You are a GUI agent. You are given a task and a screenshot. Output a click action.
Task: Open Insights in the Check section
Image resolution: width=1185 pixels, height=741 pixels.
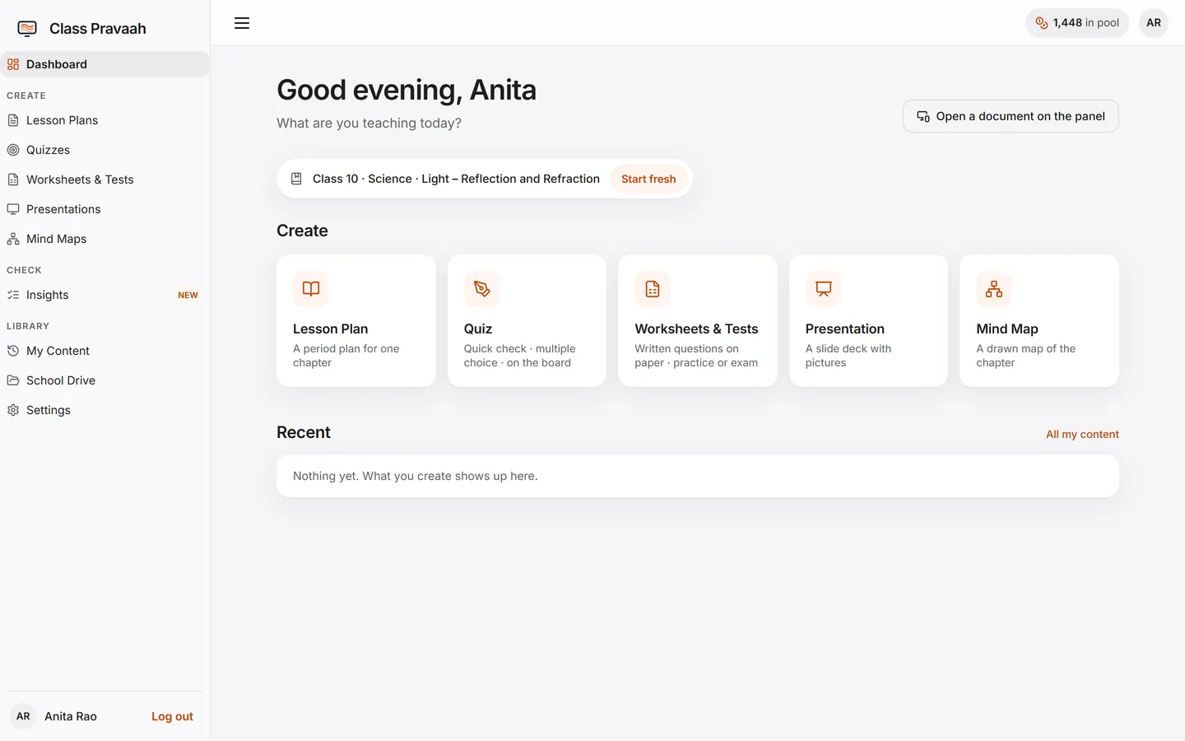(x=105, y=295)
